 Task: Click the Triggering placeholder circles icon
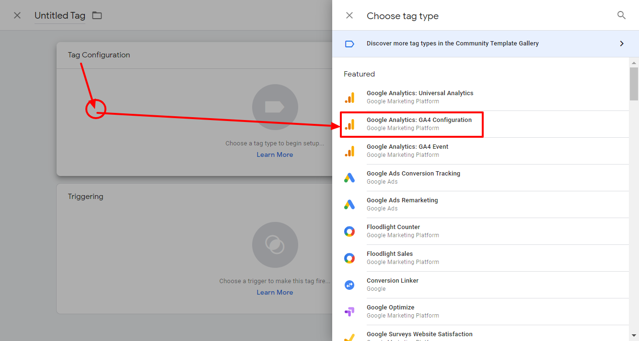(275, 245)
